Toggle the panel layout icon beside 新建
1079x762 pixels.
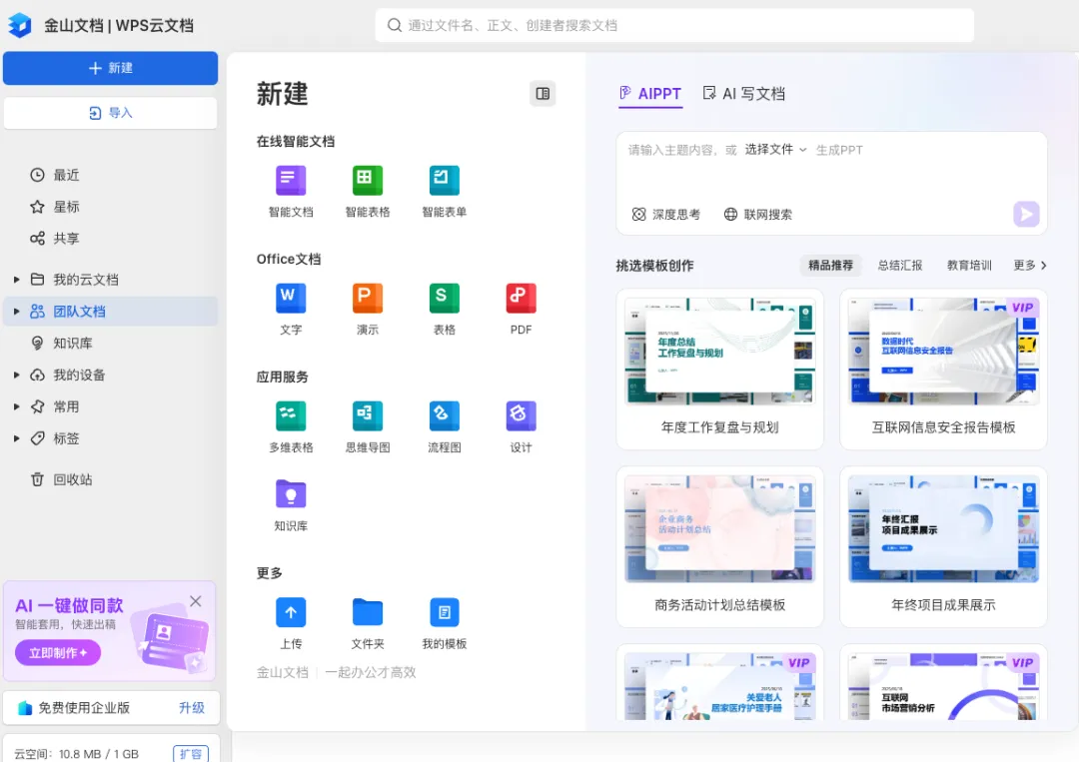coord(542,94)
